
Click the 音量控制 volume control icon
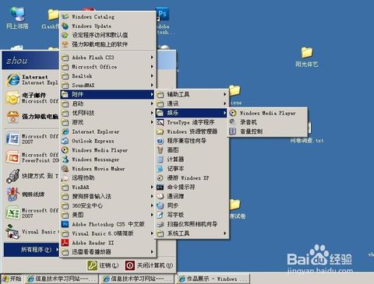point(233,131)
